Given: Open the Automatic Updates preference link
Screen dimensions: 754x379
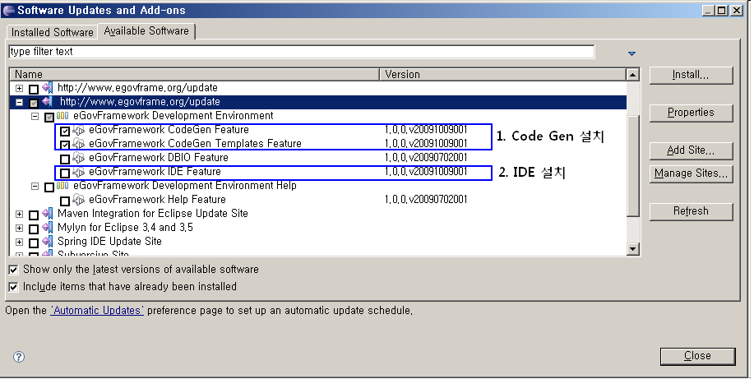Looking at the screenshot, I should tap(97, 312).
